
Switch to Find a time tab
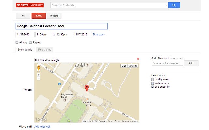(x=44, y=50)
